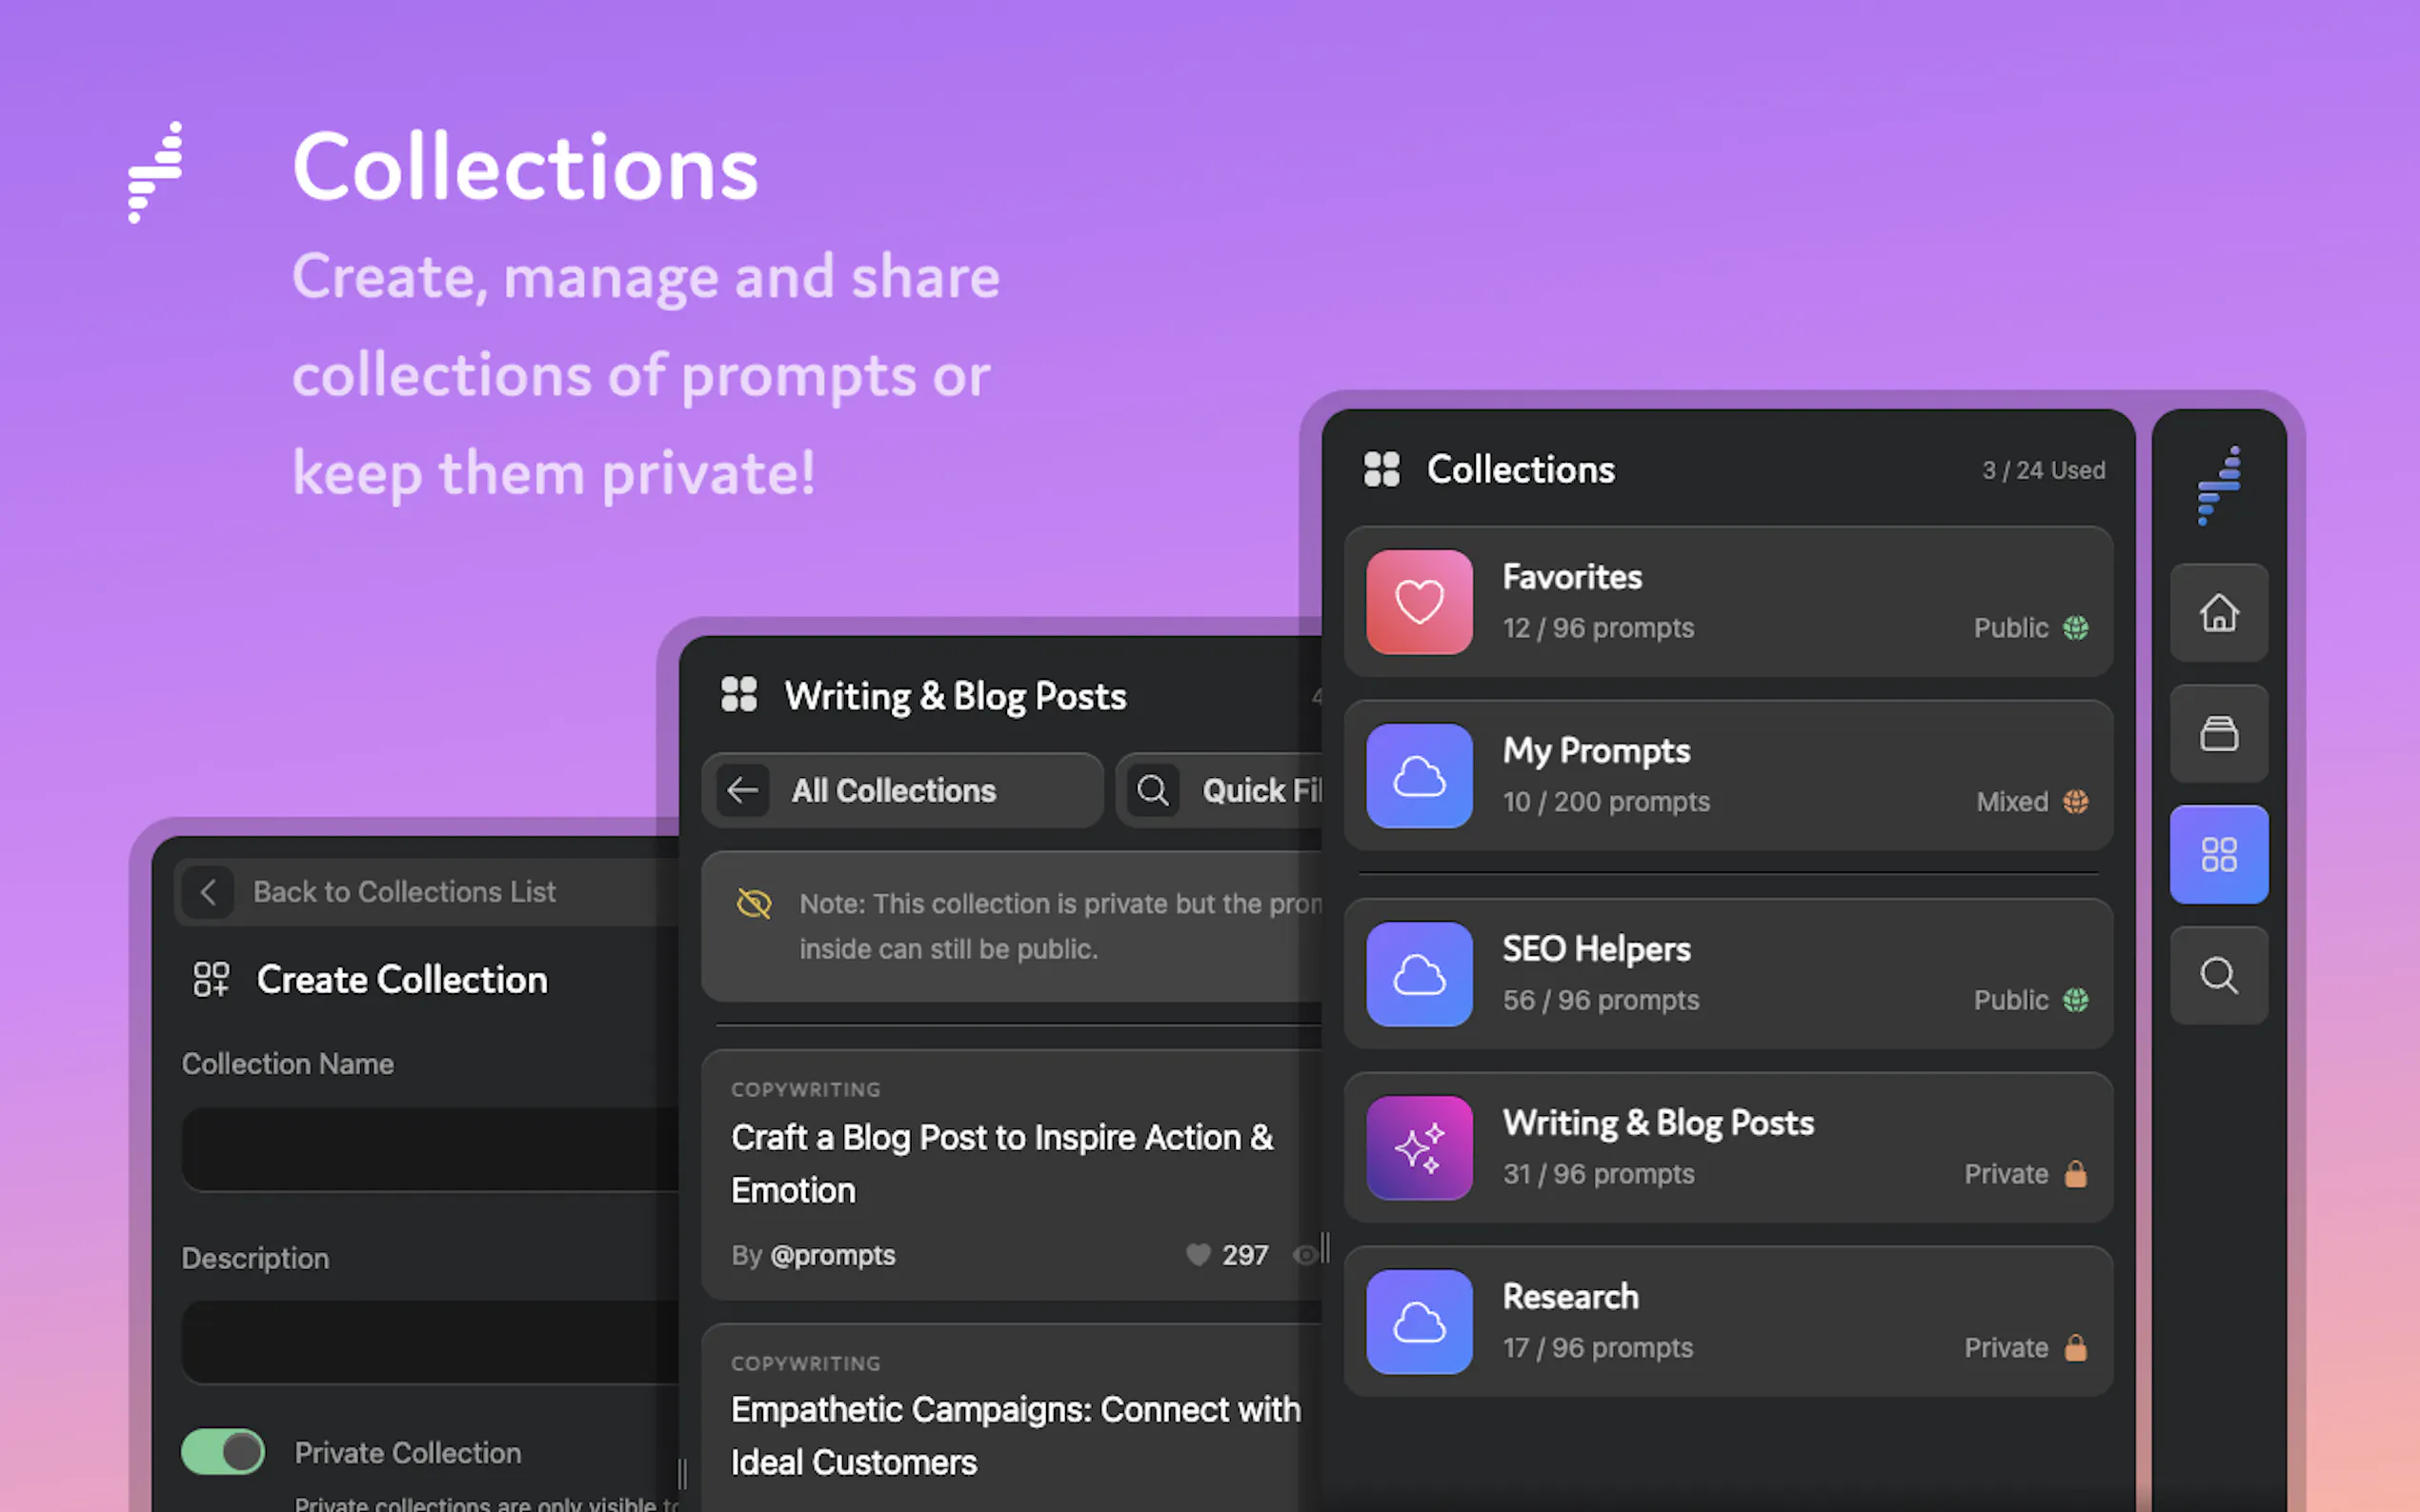The width and height of the screenshot is (2420, 1512).
Task: Open the Search sidebar icon
Action: [2218, 975]
